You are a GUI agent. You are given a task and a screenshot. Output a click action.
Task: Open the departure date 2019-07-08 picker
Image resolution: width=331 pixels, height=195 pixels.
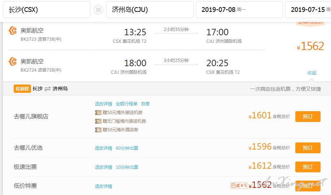pos(239,10)
